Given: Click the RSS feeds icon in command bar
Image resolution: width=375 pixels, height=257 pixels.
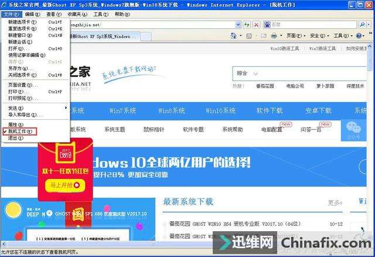Looking at the screenshot, I should click(x=249, y=36).
